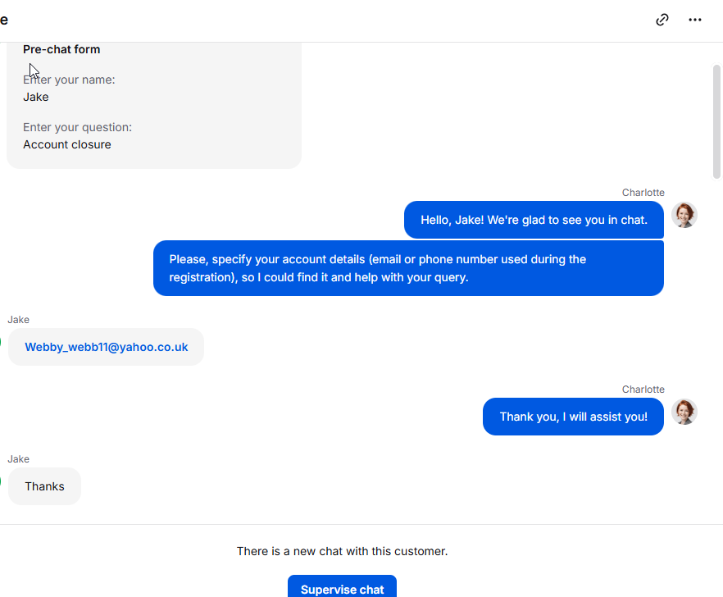Click the Jake sender label above email
723x597 pixels.
(18, 320)
